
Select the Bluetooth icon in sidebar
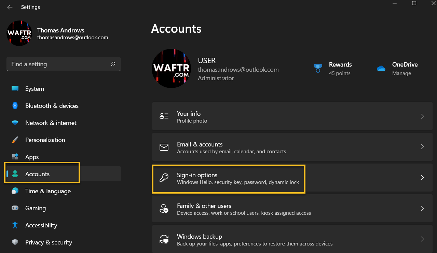pyautogui.click(x=15, y=106)
